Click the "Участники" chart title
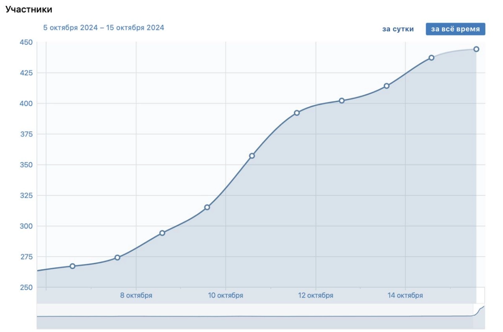Image resolution: width=503 pixels, height=332 pixels. (x=29, y=9)
